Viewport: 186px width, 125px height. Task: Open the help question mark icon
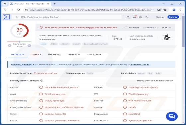141,17
